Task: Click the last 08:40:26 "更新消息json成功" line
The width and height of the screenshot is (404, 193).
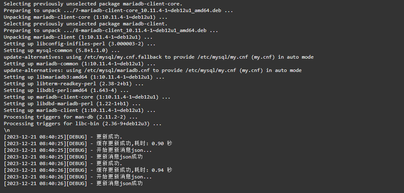Action: 73,183
